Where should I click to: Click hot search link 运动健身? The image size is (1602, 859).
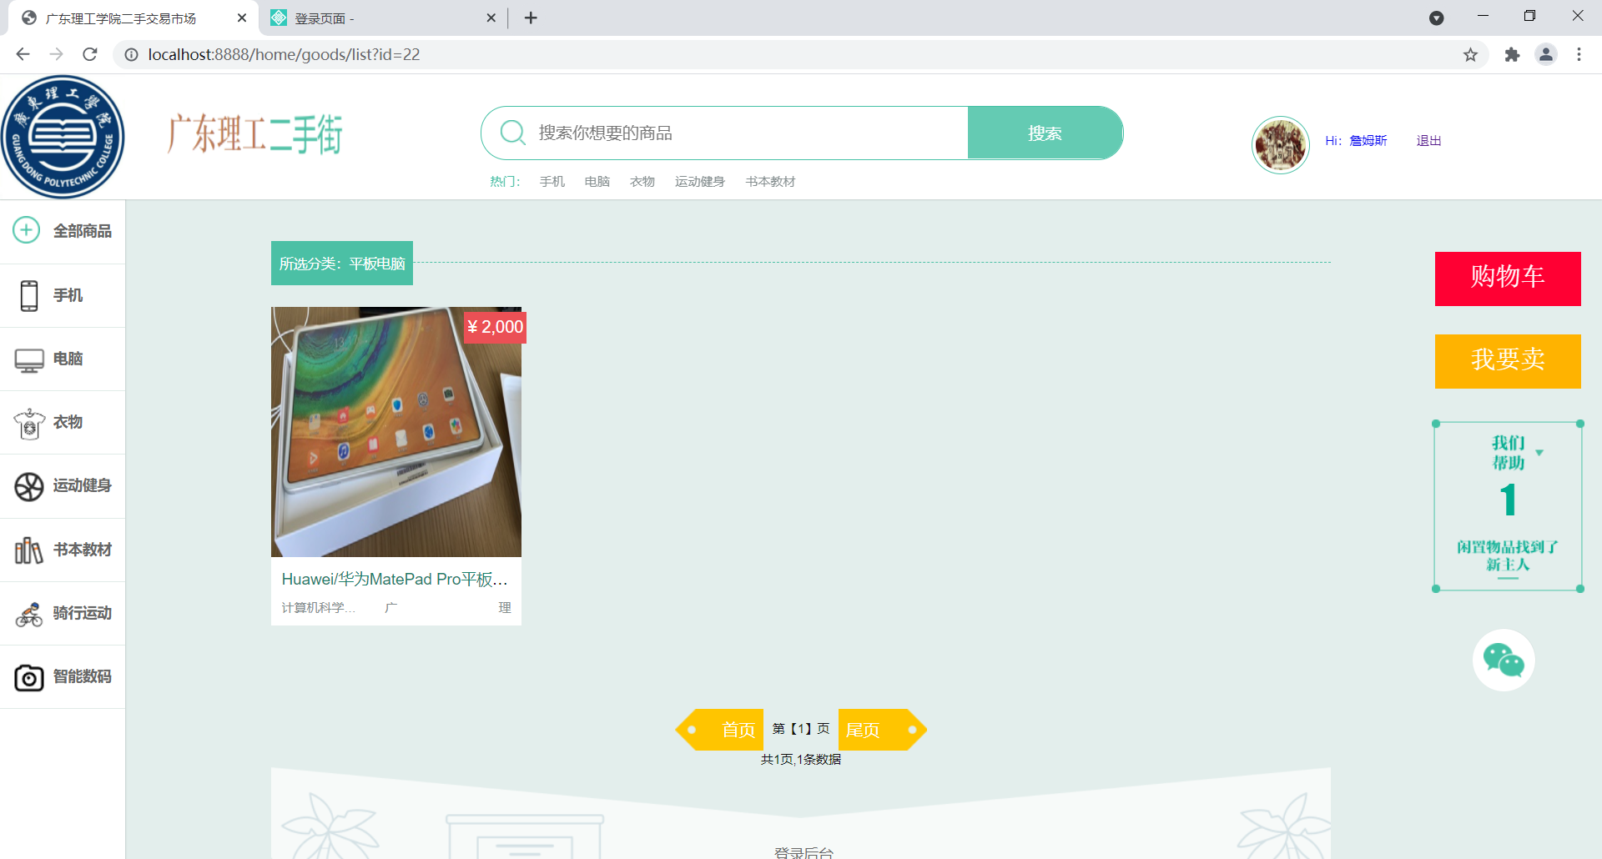pos(700,182)
